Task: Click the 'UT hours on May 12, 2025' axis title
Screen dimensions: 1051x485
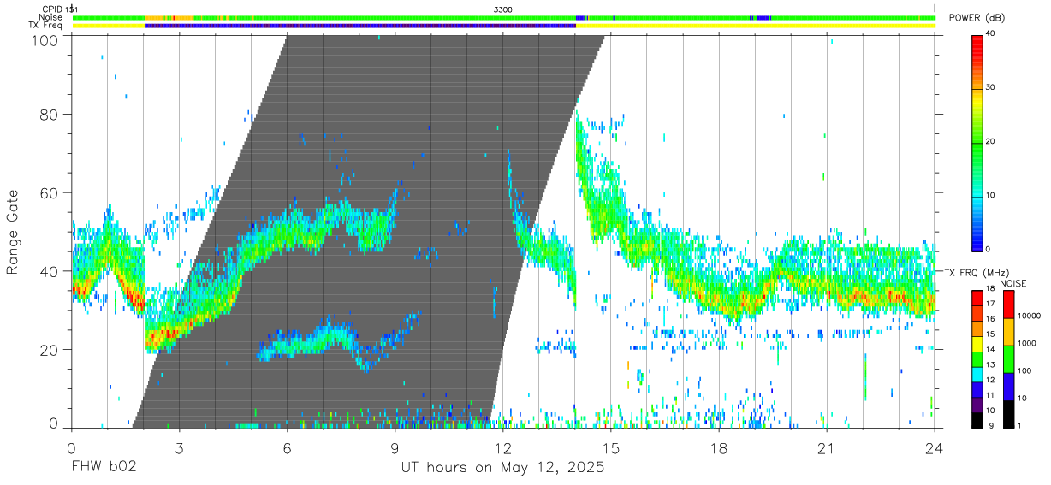Action: [503, 468]
